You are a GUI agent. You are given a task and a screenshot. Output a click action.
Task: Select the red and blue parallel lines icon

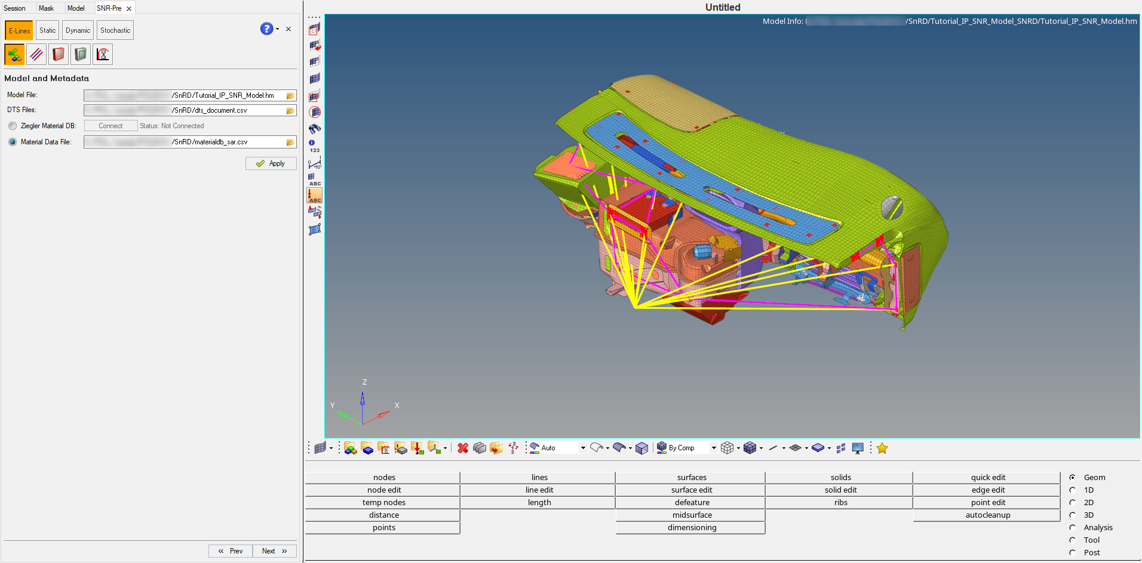(x=36, y=54)
